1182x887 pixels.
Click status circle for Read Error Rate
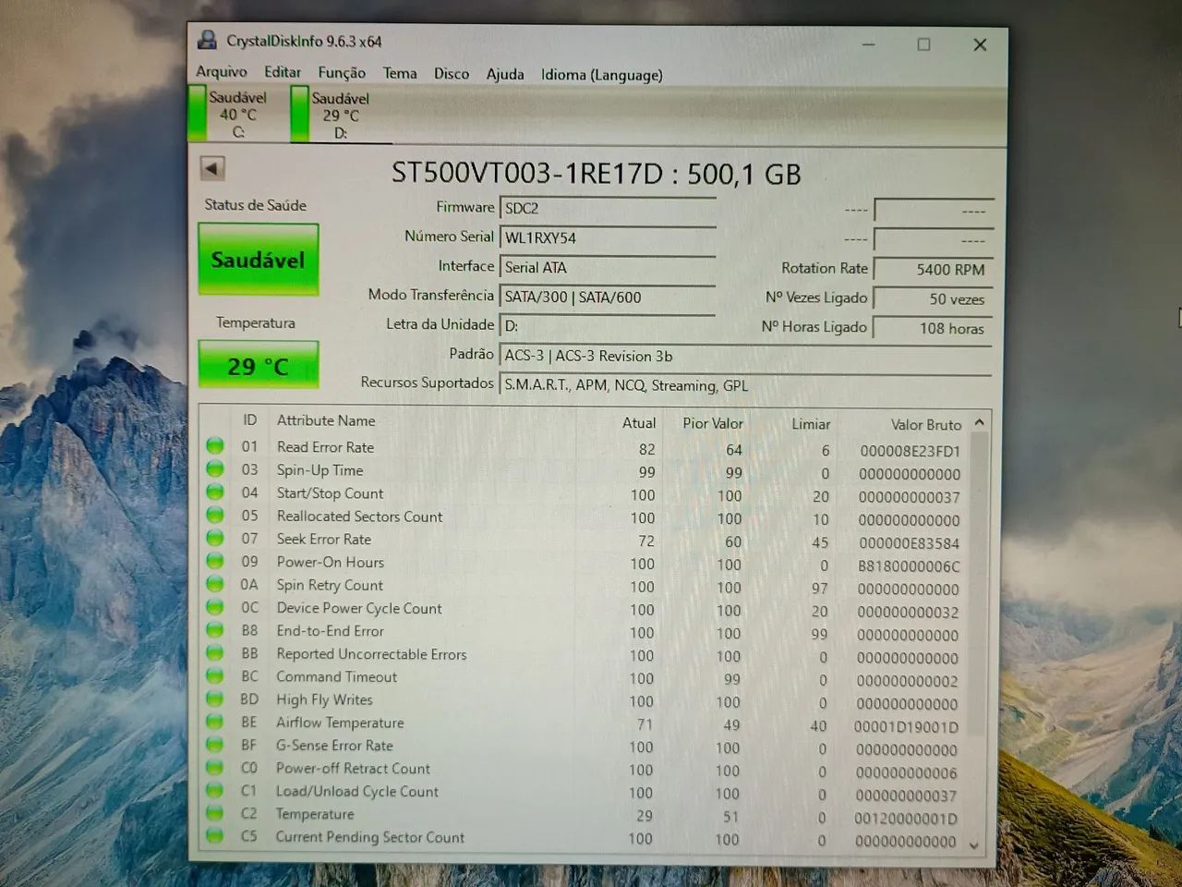point(215,446)
